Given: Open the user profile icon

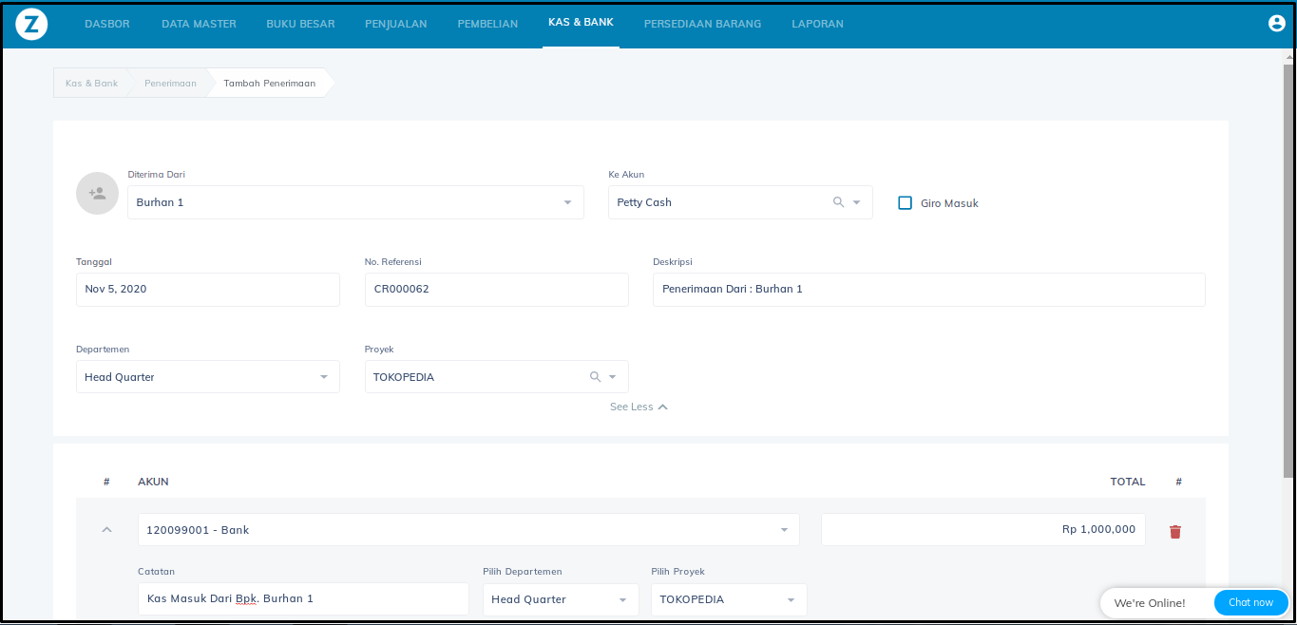Looking at the screenshot, I should (1277, 24).
